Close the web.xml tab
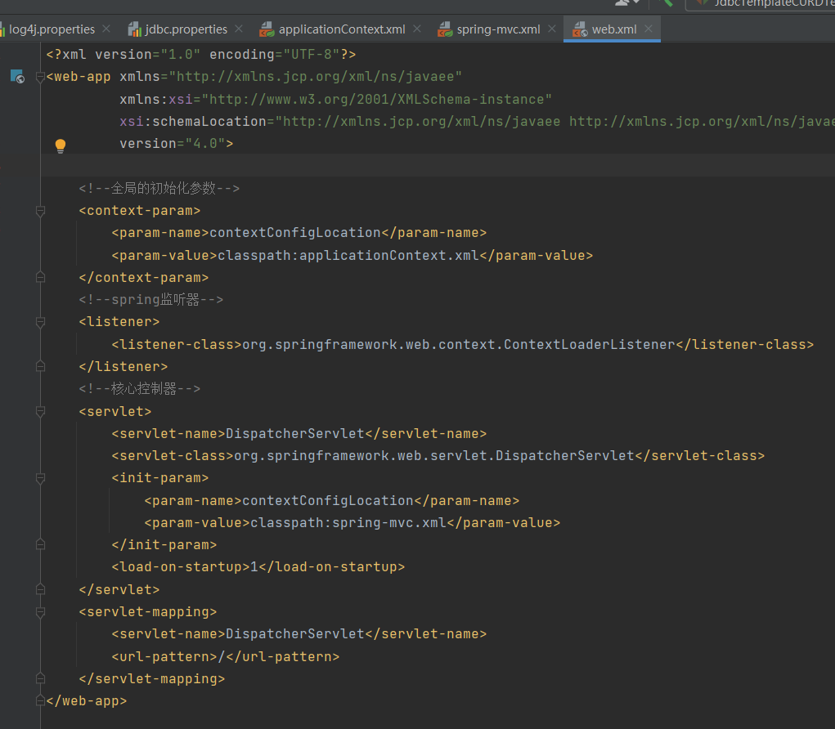The image size is (835, 729). click(x=648, y=29)
